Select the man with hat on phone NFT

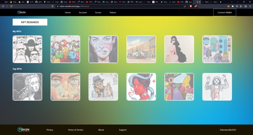coord(103,87)
